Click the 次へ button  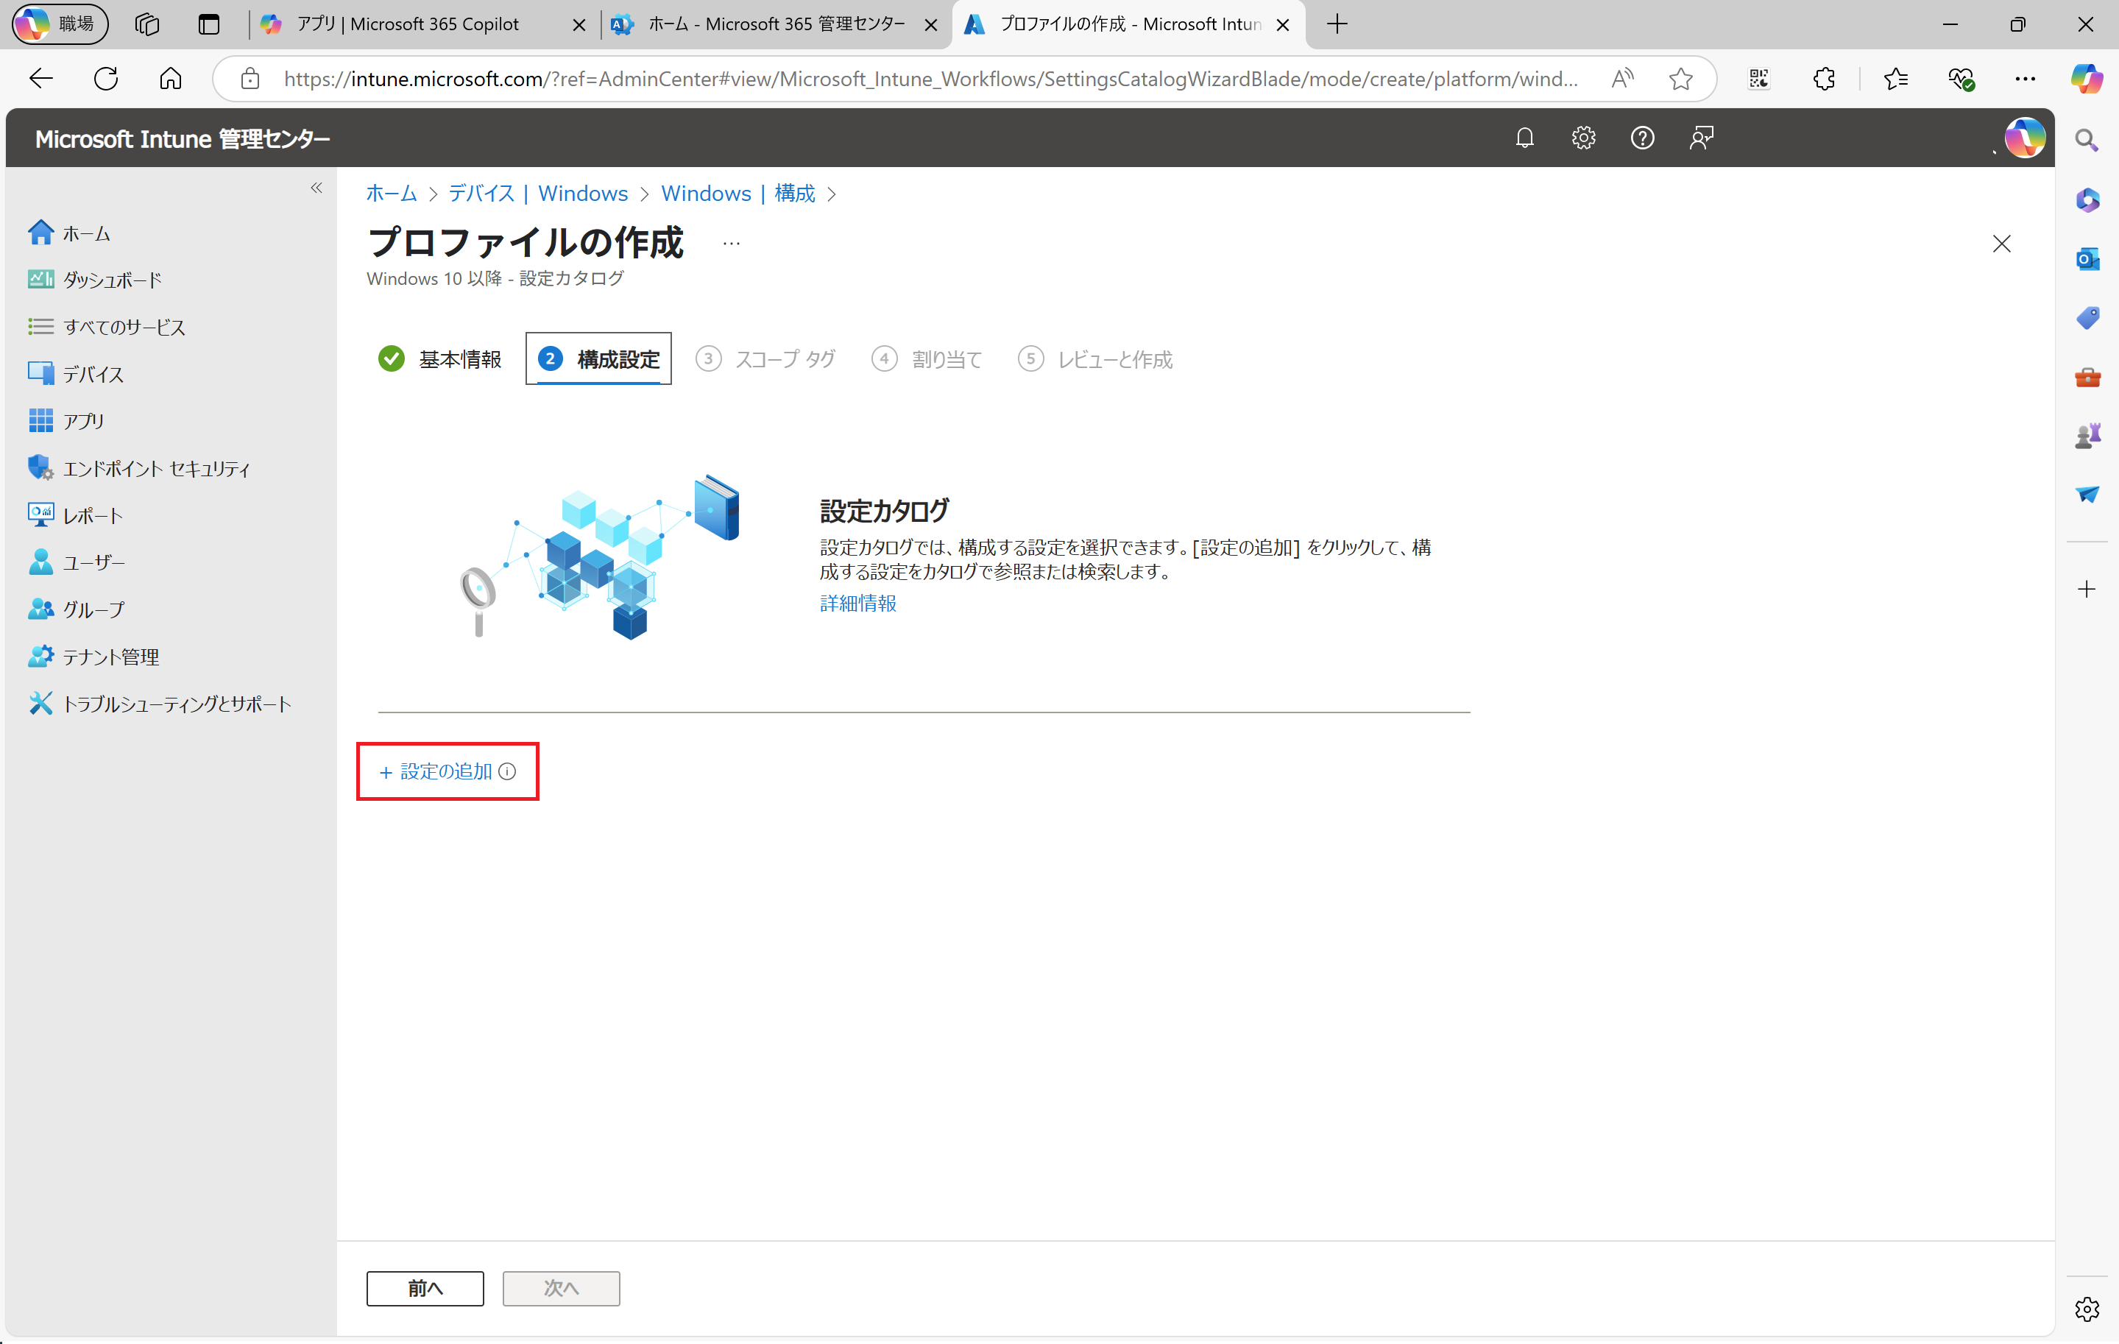point(561,1287)
